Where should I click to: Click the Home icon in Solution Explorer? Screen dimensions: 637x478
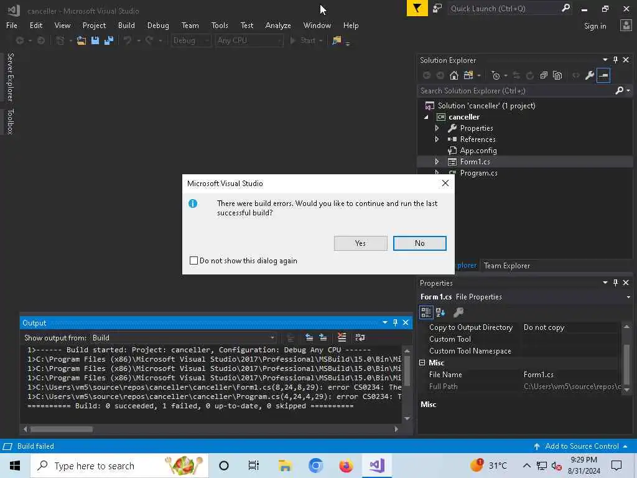coord(454,75)
